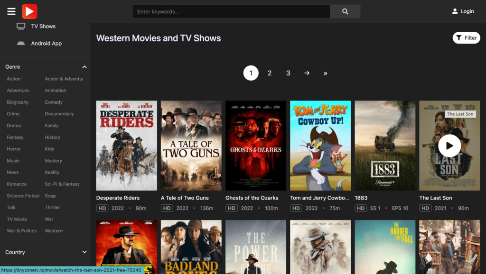This screenshot has height=274, width=486.
Task: Select the Romance genre
Action: click(17, 184)
